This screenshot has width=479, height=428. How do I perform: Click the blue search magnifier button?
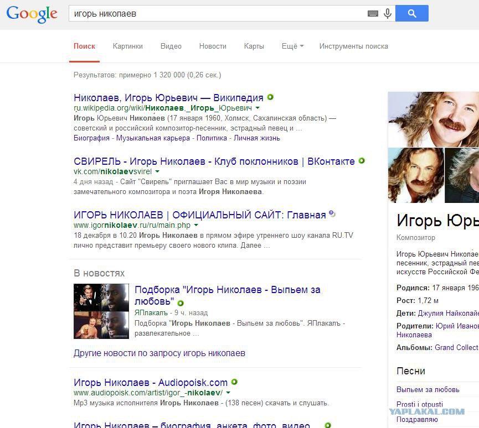[412, 13]
